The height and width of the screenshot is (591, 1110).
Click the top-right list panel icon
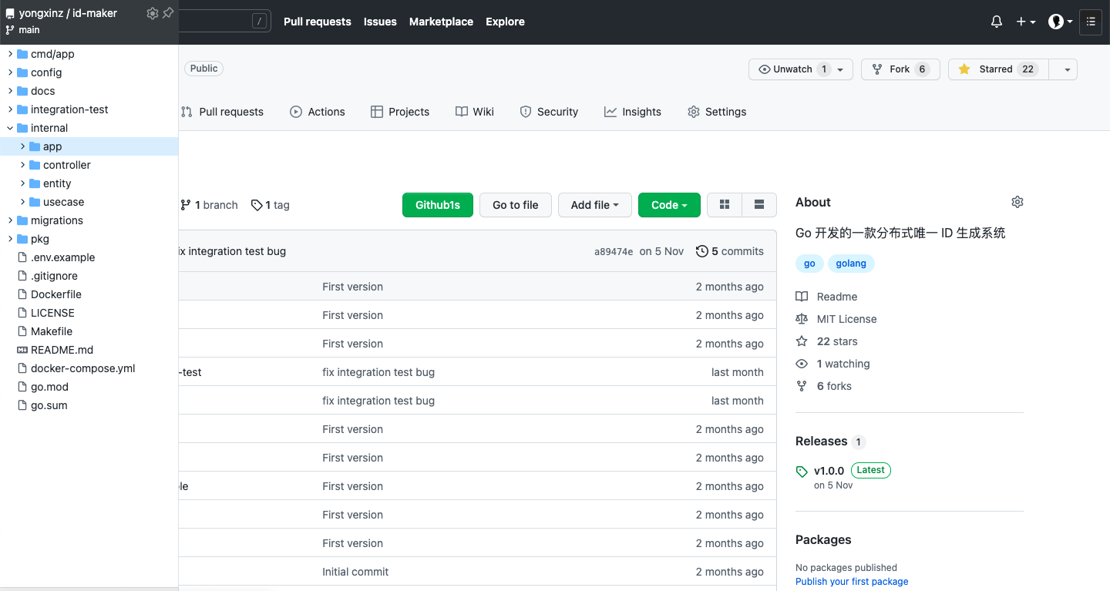click(x=1090, y=22)
